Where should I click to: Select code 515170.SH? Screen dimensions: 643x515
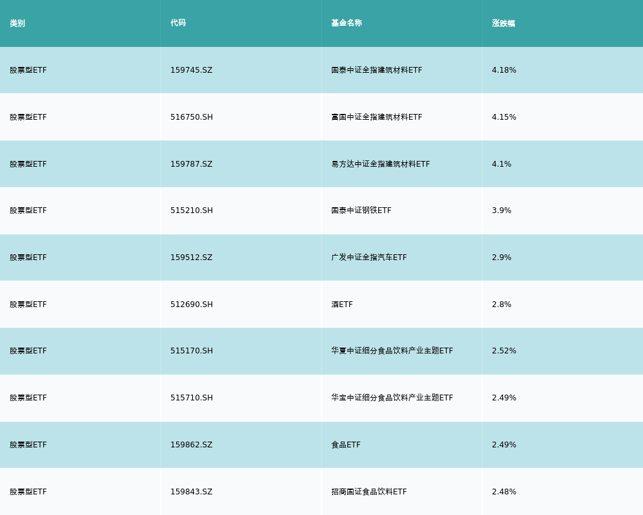click(x=192, y=351)
